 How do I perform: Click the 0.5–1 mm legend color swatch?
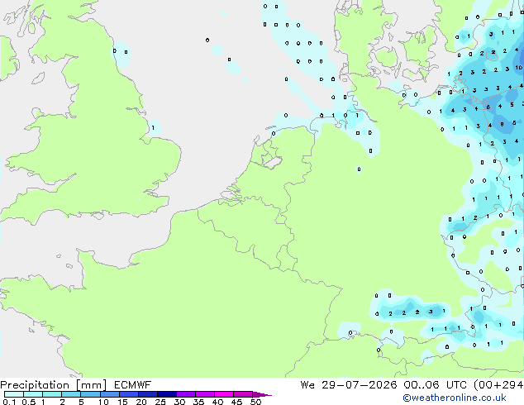(x=33, y=394)
